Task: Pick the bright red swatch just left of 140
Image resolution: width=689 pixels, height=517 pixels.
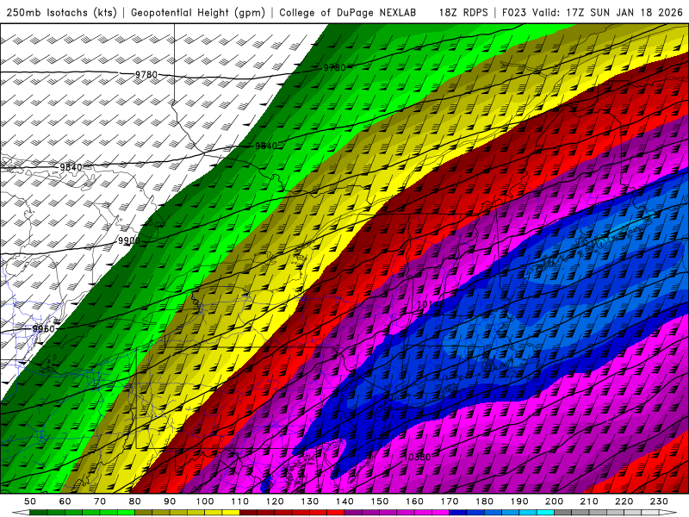Action: [336, 513]
